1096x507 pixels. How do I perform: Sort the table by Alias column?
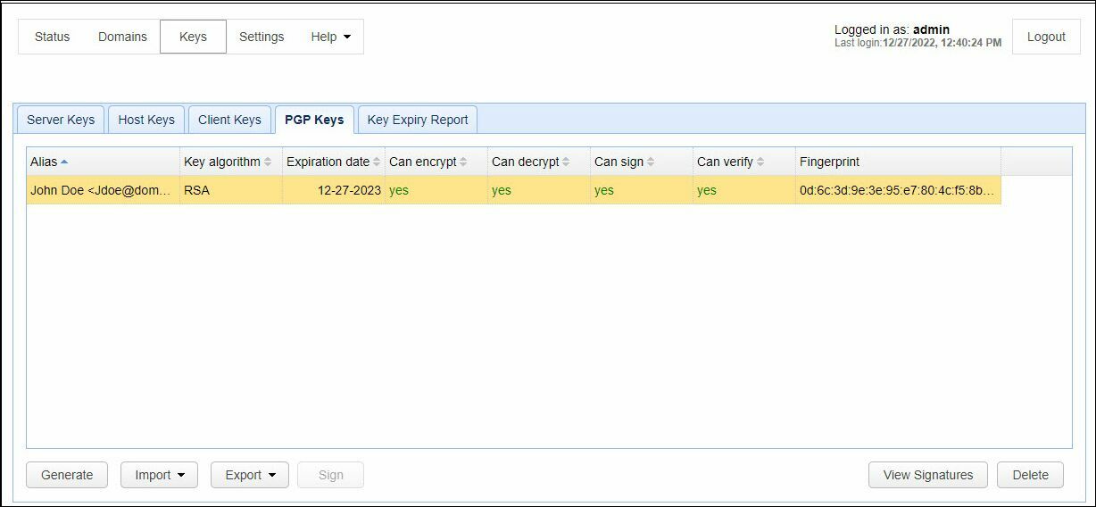(x=103, y=162)
